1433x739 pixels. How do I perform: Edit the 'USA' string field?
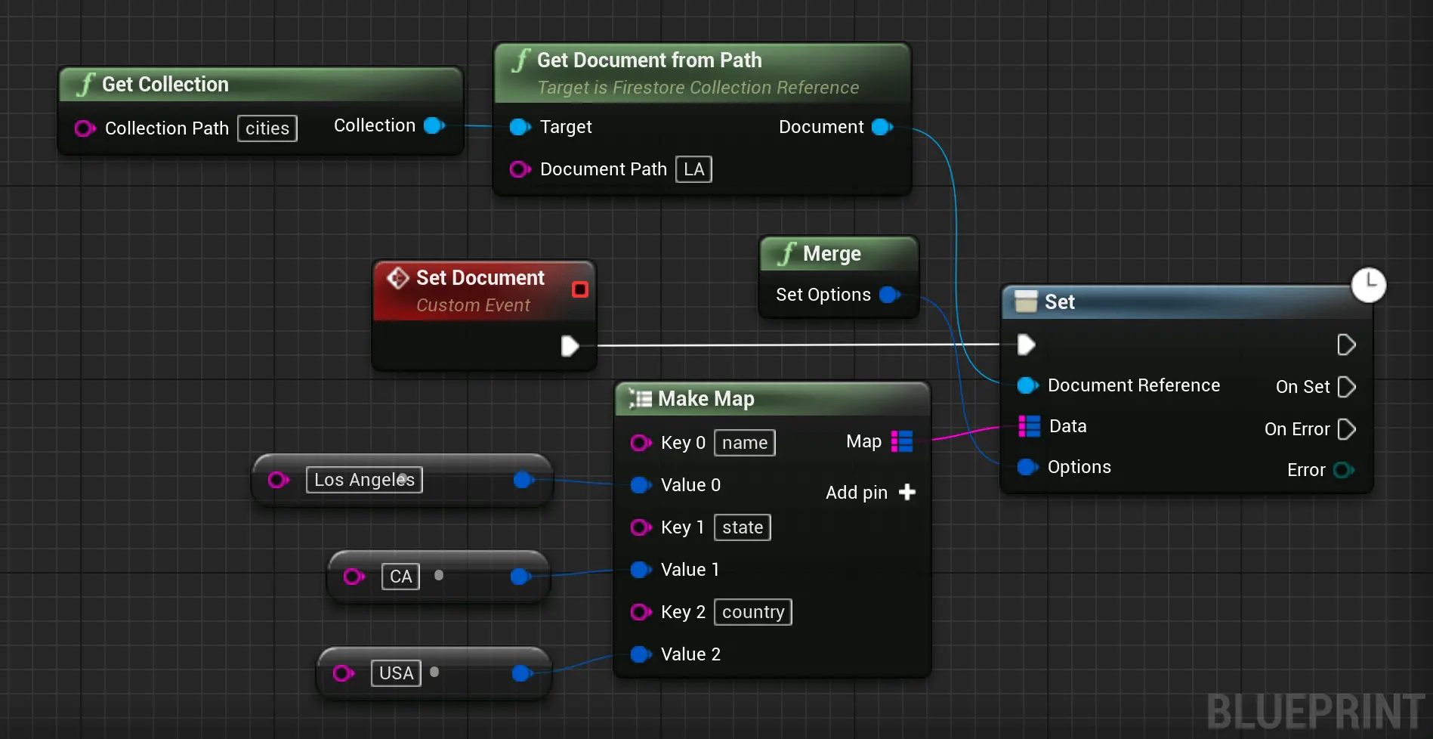396,673
